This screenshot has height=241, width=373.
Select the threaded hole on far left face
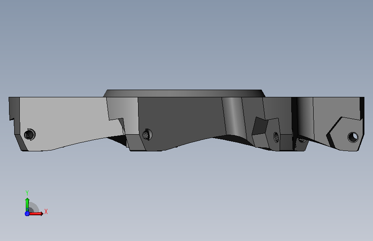point(30,135)
